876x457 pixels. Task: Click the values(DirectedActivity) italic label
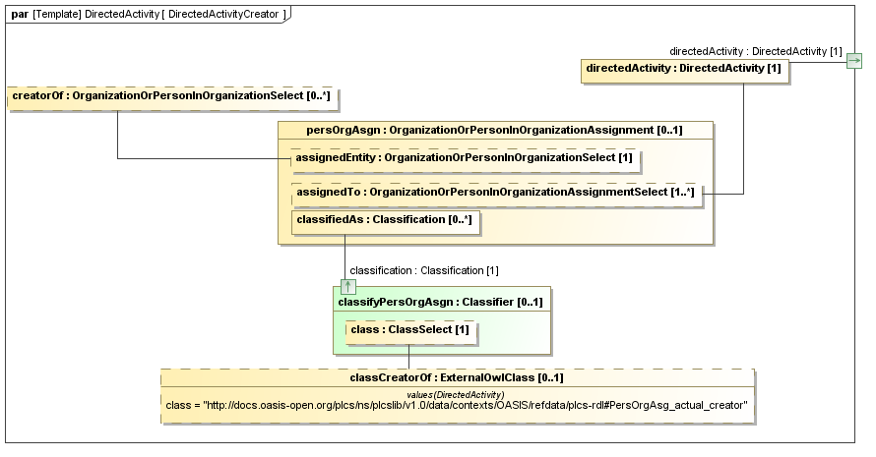(x=457, y=393)
